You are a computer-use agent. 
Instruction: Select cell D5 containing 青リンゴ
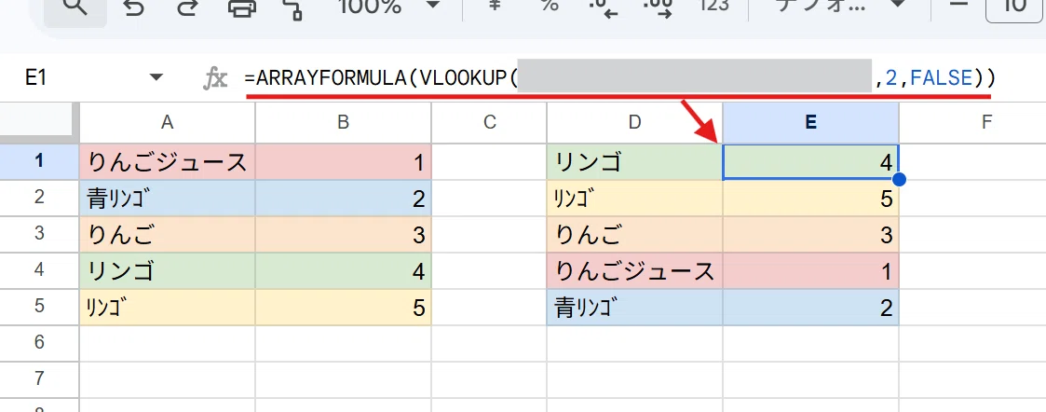tap(634, 308)
